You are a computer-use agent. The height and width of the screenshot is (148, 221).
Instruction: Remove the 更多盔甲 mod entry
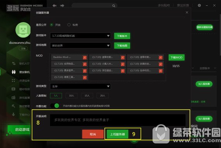[x=85, y=71]
